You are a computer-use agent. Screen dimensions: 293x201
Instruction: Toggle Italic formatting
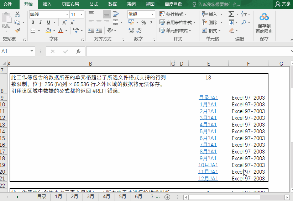coord(41,22)
